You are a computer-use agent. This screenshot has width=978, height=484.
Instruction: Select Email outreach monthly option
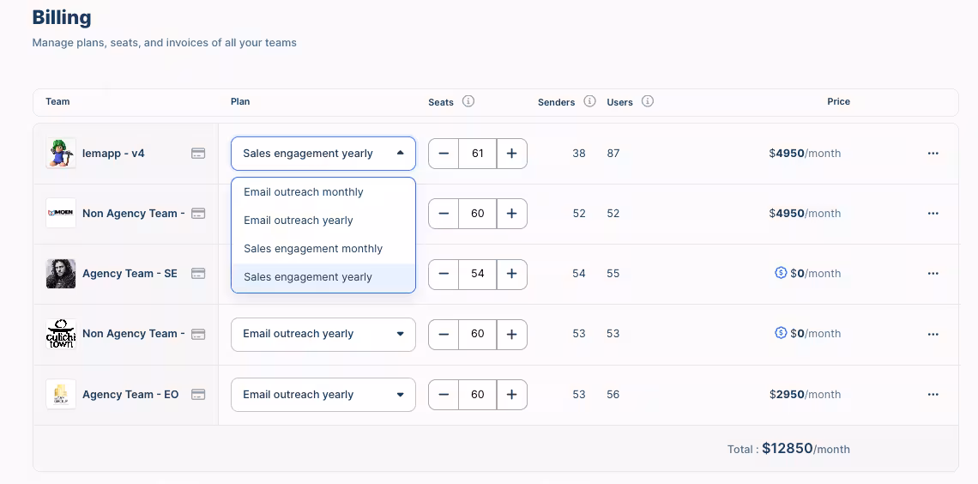tap(304, 192)
